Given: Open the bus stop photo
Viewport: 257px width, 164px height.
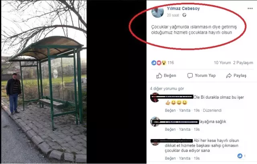Looking at the screenshot, I should click(x=44, y=82).
